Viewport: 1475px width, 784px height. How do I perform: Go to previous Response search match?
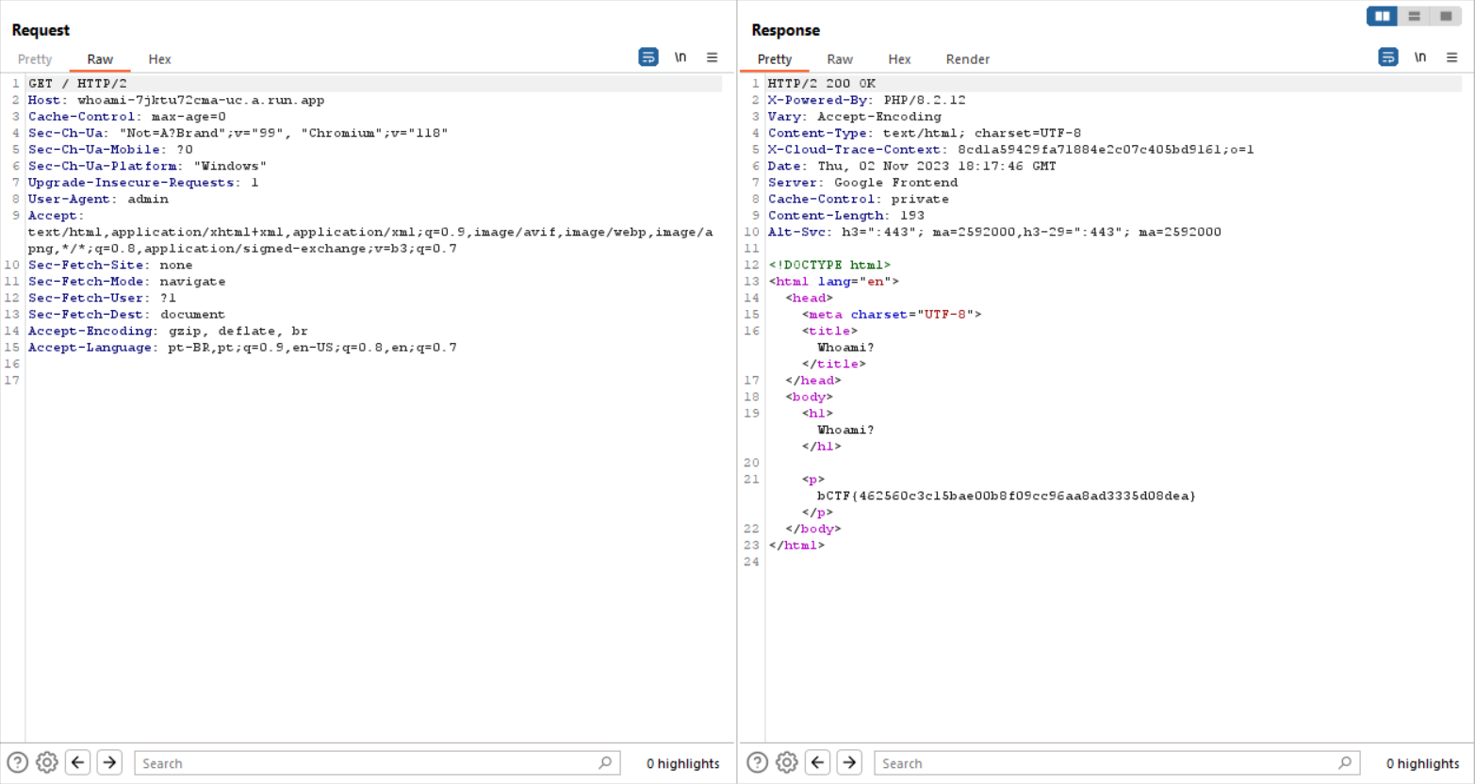point(818,762)
